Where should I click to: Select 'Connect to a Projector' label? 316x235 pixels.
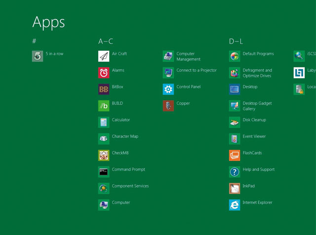197,70
